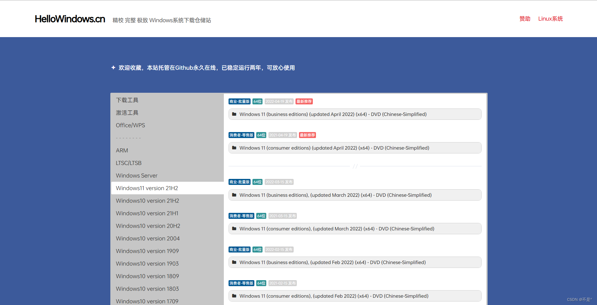
Task: Click 商业-批量版 tag dated 2022-02-15
Action: (240, 250)
